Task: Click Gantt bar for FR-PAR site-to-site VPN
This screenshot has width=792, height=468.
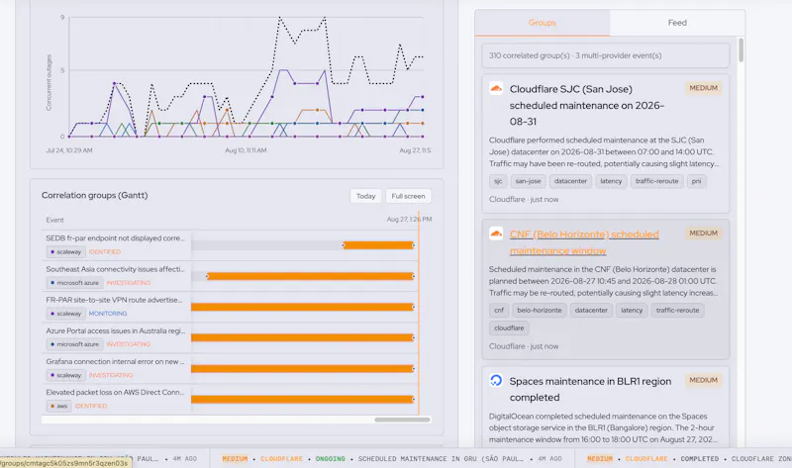Action: pos(303,307)
